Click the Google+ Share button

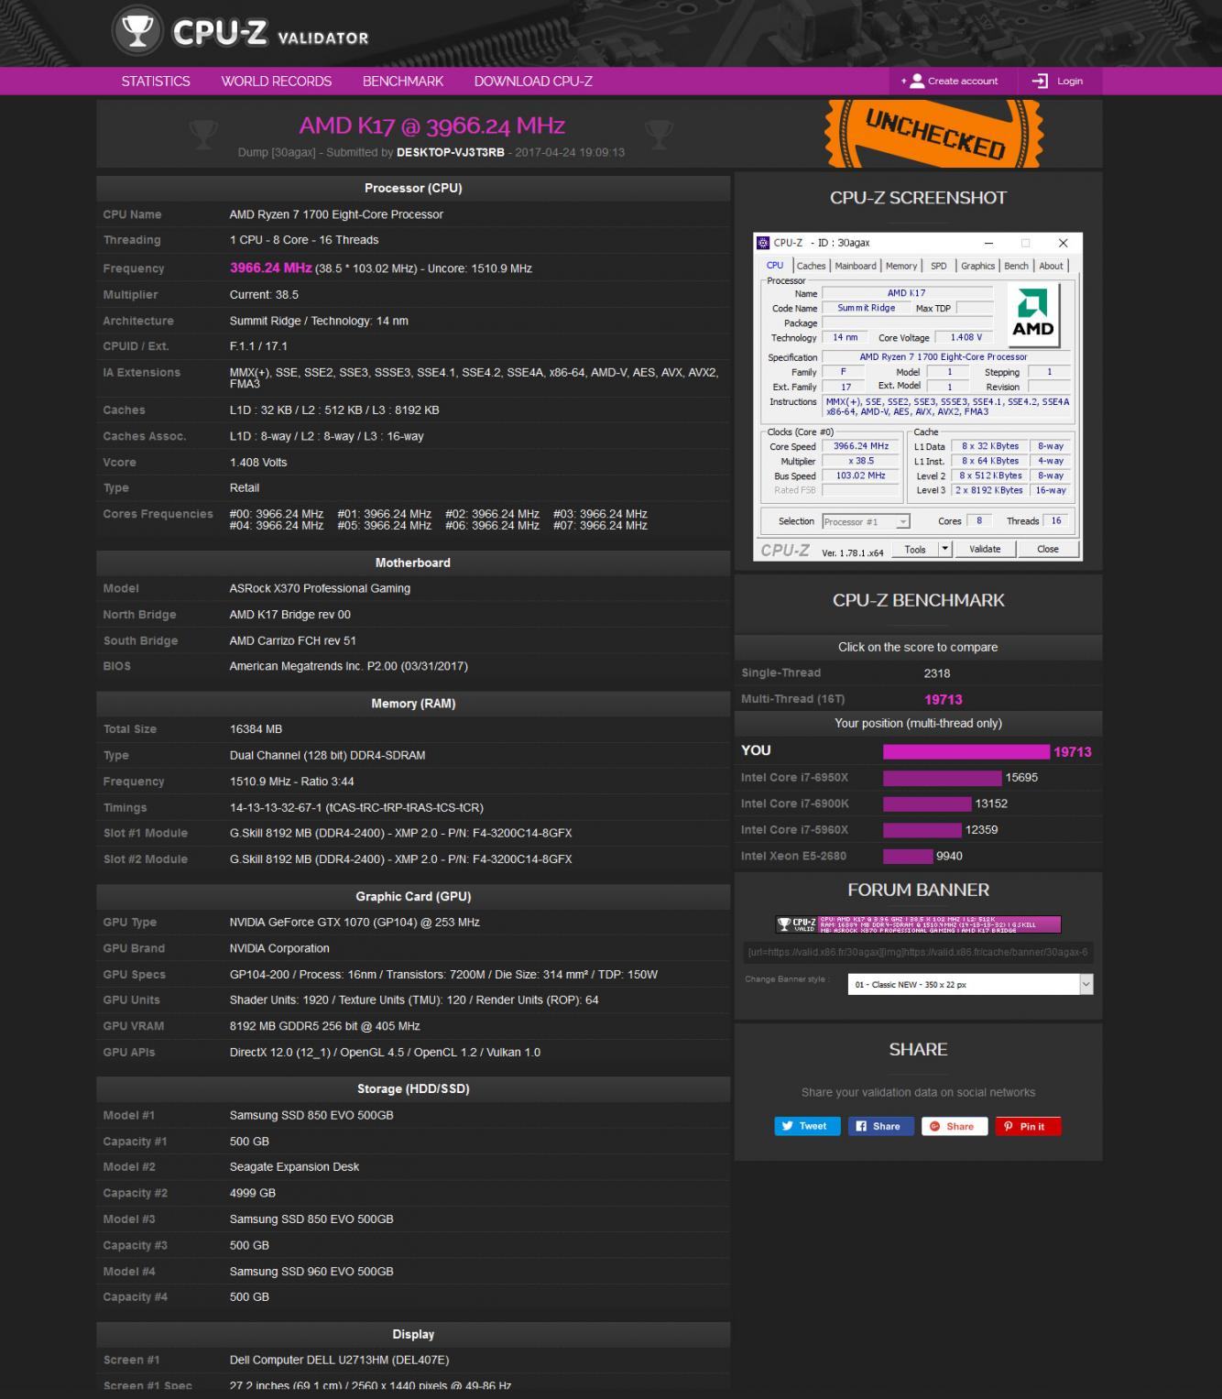pos(954,1126)
